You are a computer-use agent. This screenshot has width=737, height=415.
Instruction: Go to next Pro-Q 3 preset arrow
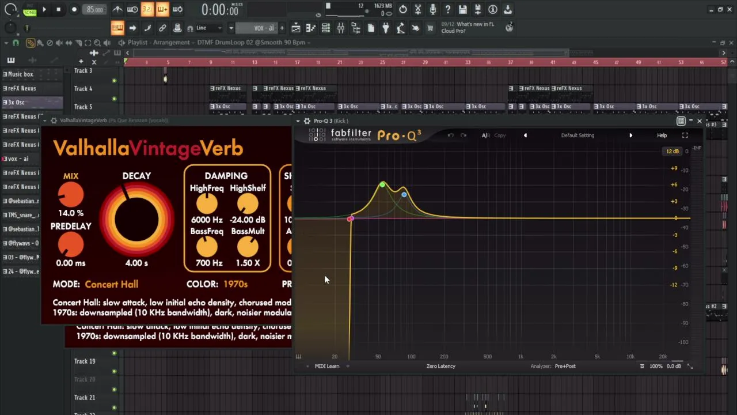click(630, 135)
